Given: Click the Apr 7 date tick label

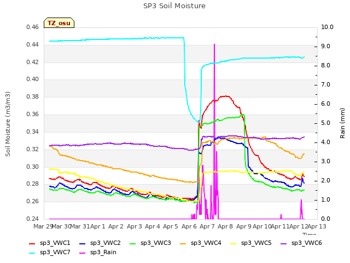Looking at the screenshot, I should coord(207,226).
